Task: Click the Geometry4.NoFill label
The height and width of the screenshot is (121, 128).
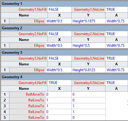Action: click(x=33, y=83)
